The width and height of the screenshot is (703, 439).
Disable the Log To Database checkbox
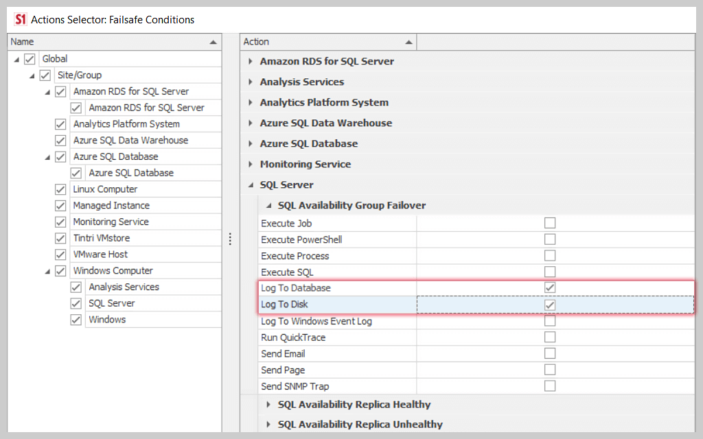(549, 287)
